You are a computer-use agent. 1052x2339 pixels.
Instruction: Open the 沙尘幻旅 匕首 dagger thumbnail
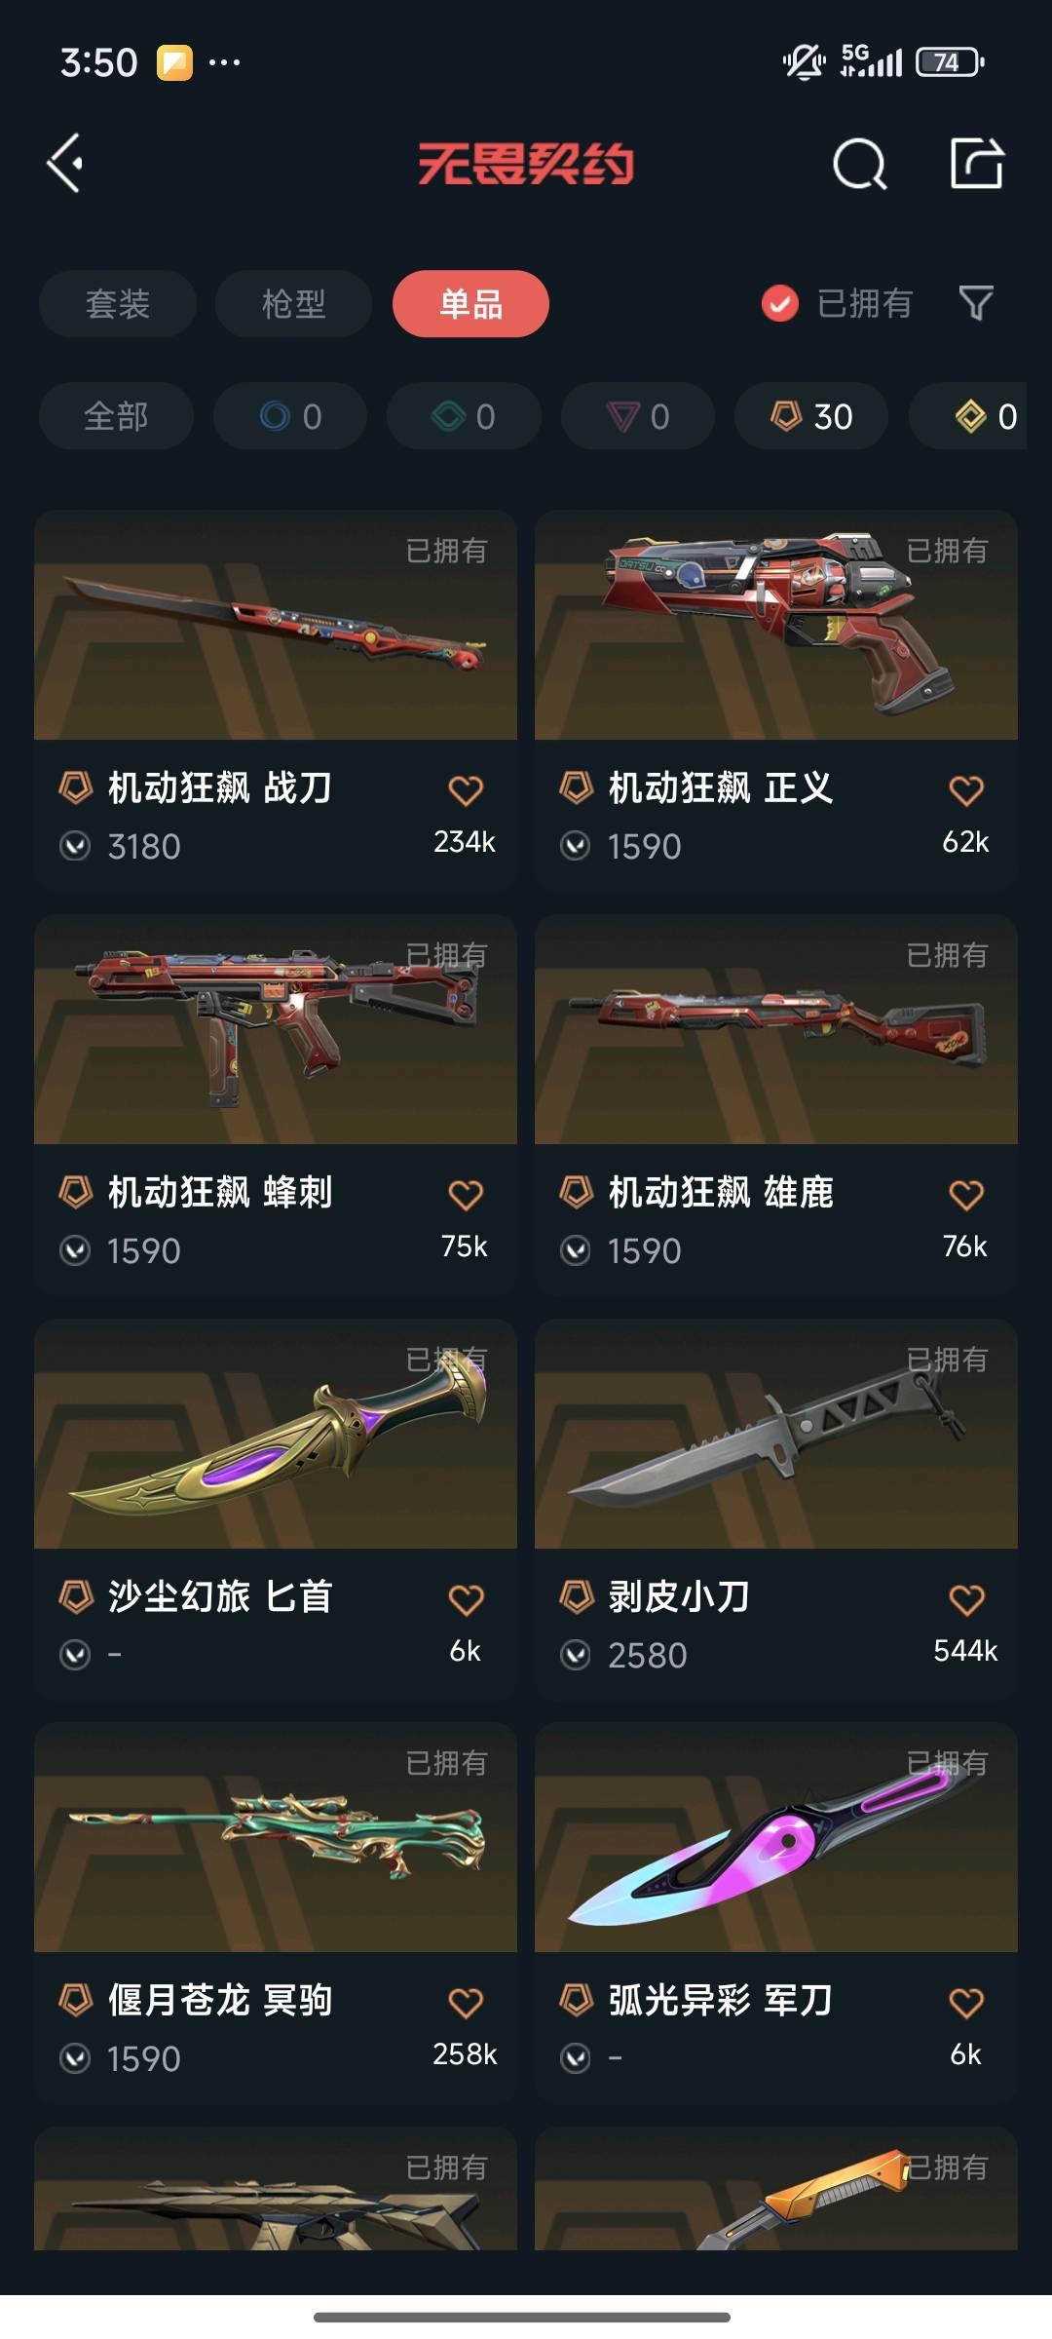click(x=276, y=1434)
